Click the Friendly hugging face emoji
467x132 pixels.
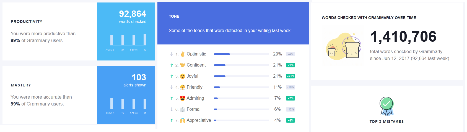(x=183, y=87)
